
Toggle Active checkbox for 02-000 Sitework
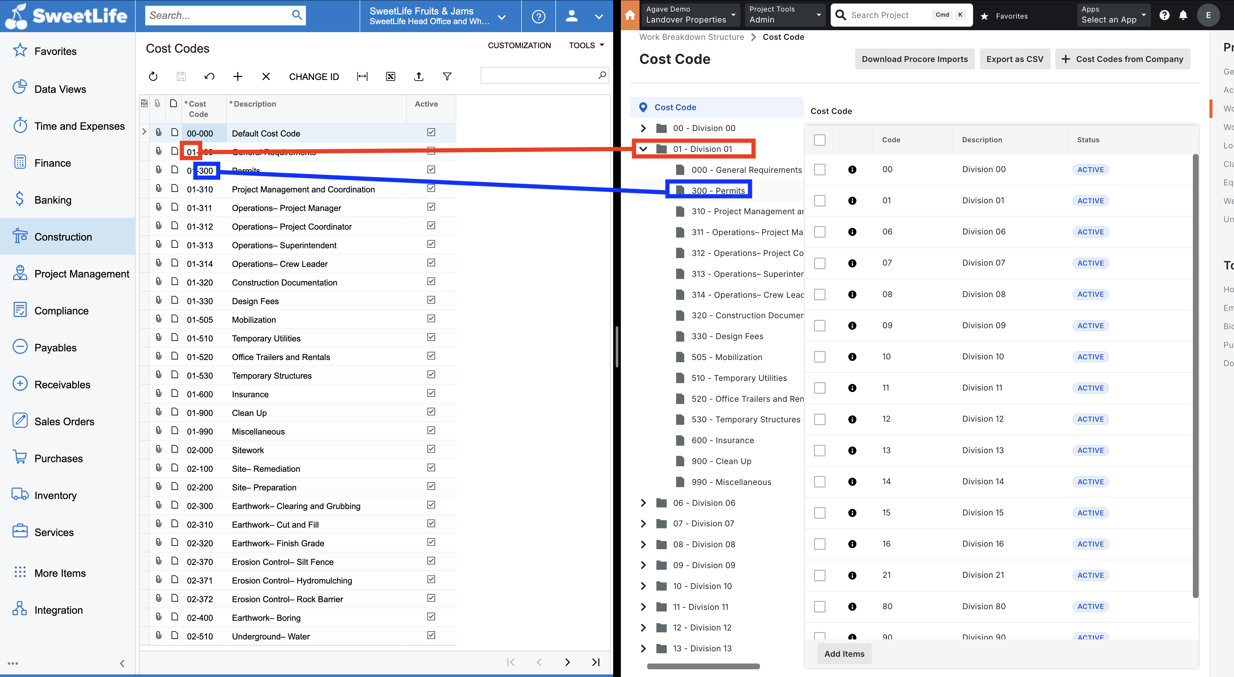431,449
